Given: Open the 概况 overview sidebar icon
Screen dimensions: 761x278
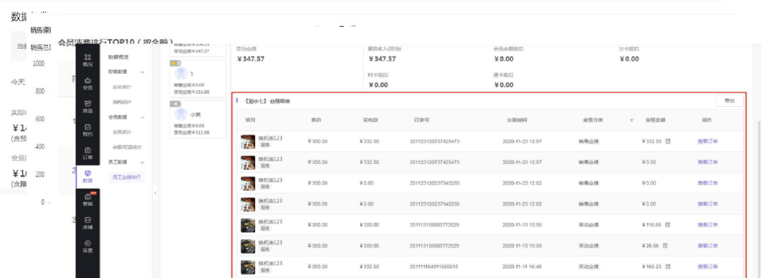Looking at the screenshot, I should pyautogui.click(x=88, y=60).
